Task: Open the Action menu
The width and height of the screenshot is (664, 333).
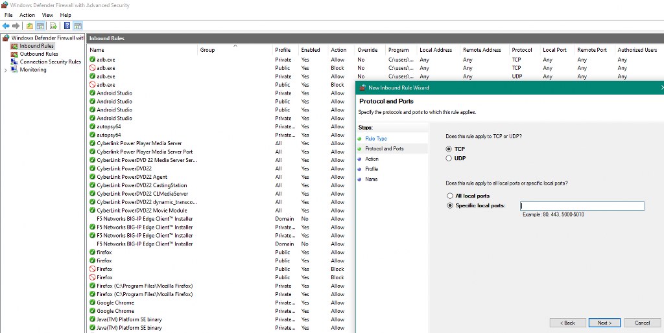Action: [x=27, y=15]
